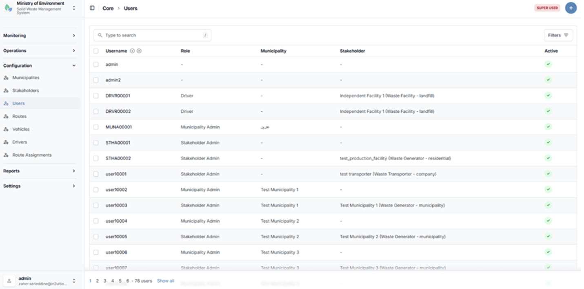Open the Vehicles page
Image resolution: width=584 pixels, height=289 pixels.
(x=21, y=129)
